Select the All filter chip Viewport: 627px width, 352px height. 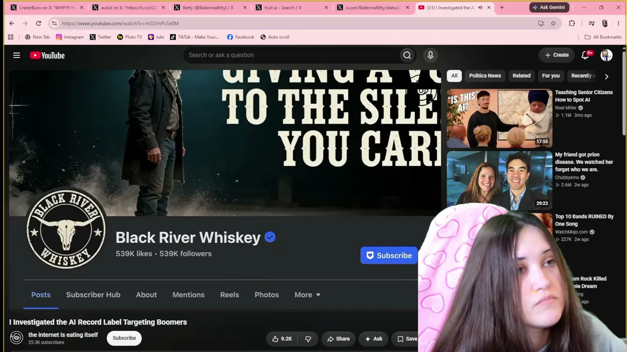click(455, 76)
